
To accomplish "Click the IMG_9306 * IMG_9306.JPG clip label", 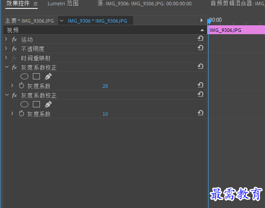I will 98,21.
